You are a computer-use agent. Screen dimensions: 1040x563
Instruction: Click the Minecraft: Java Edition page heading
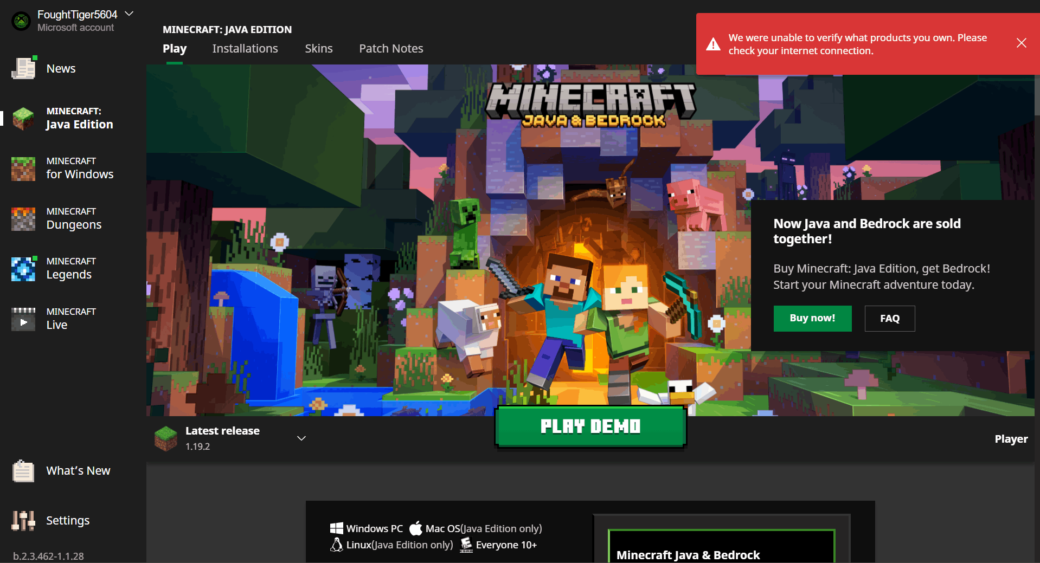pyautogui.click(x=227, y=29)
